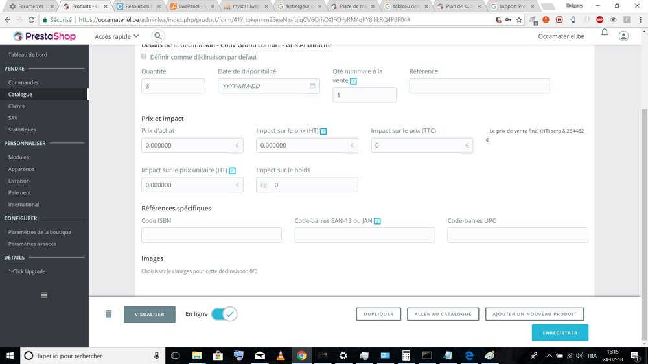Open the user profile avatar icon

tap(623, 36)
